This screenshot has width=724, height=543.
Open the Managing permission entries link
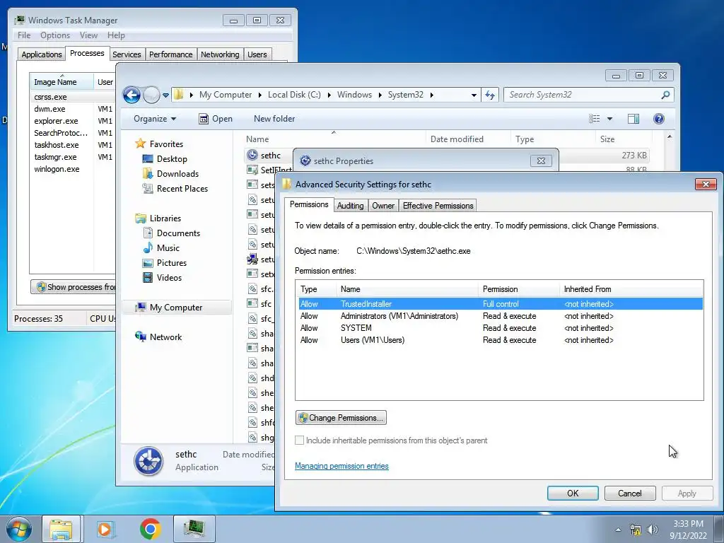341,466
